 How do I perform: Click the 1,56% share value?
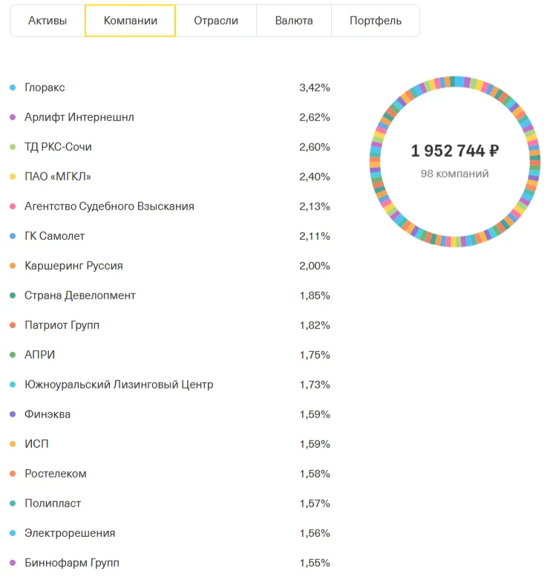[x=315, y=533]
